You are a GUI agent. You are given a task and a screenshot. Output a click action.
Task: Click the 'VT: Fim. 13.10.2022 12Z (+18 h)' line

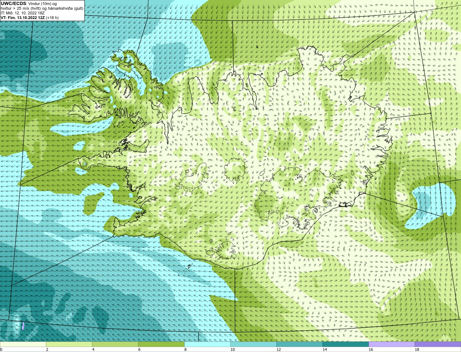30,18
